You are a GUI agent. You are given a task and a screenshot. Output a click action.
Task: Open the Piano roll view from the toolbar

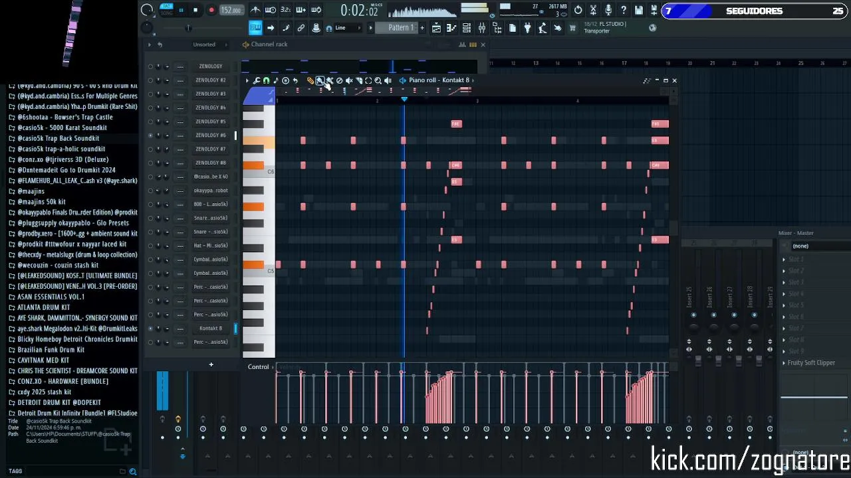451,28
